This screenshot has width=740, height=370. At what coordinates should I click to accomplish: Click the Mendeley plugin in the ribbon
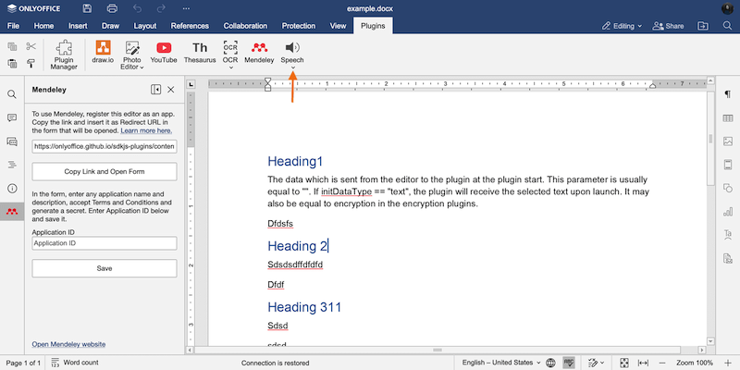261,52
